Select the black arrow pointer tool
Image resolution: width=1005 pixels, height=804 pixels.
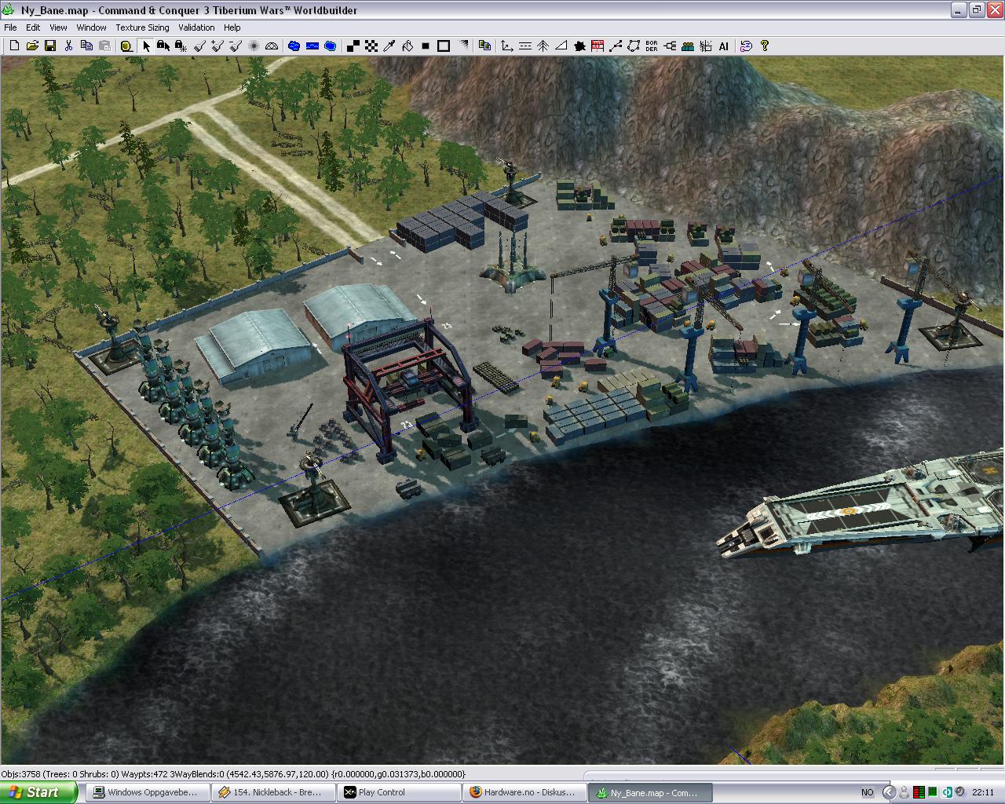click(145, 46)
